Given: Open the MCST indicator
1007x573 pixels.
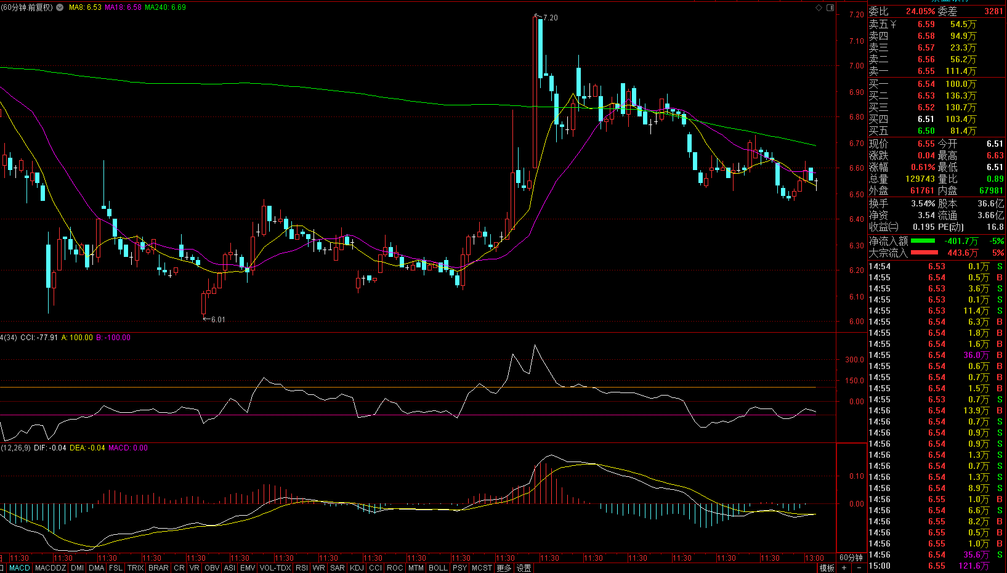Looking at the screenshot, I should (x=482, y=568).
